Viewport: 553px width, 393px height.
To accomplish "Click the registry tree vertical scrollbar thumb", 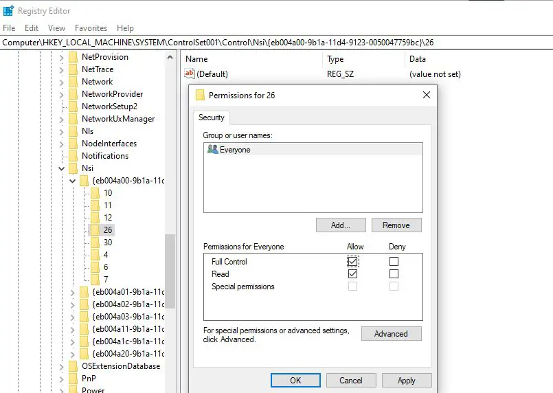I will point(170,271).
